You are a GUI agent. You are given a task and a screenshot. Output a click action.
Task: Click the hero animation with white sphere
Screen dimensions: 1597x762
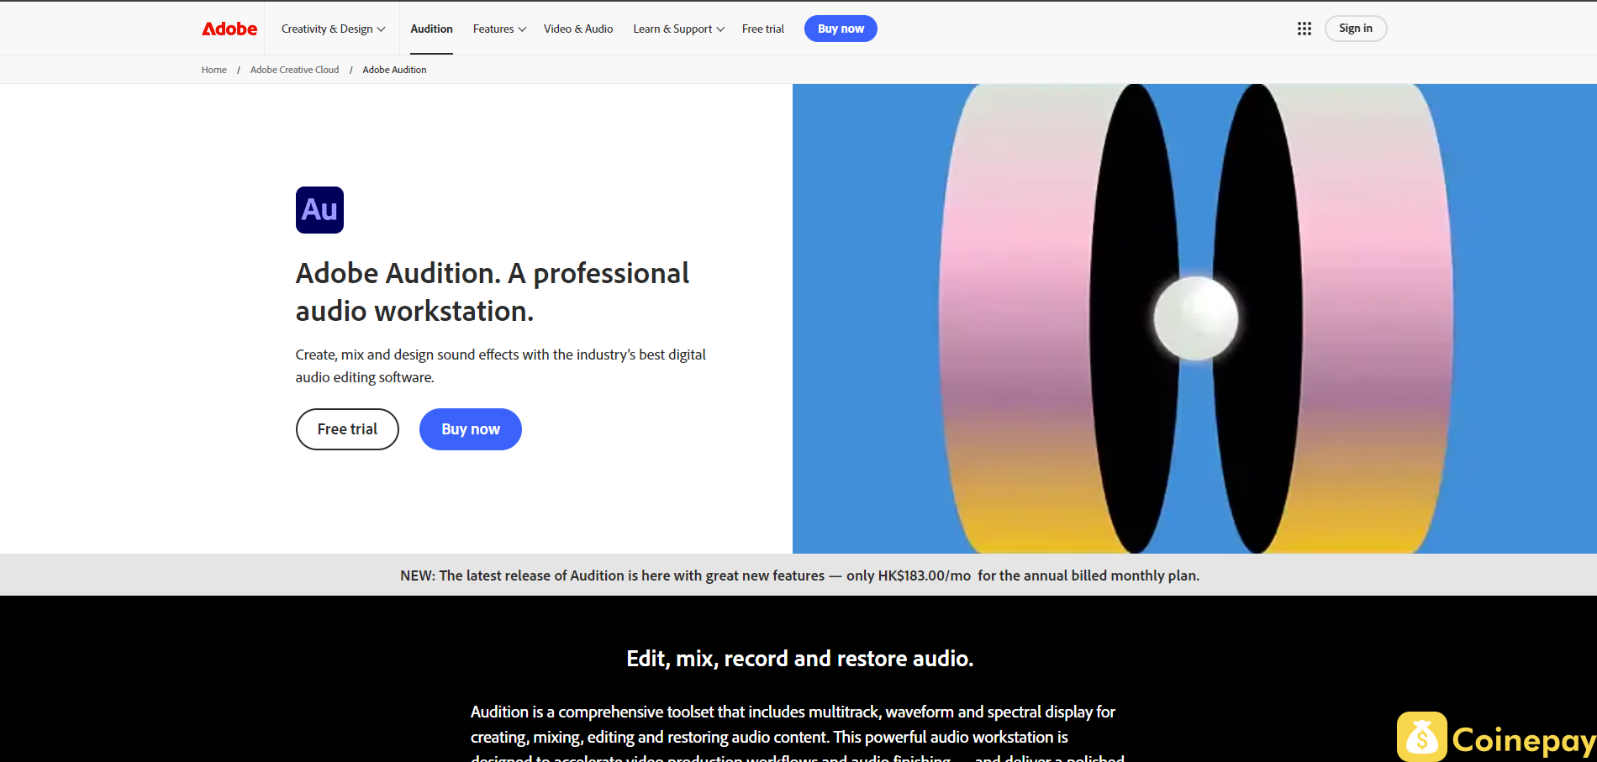click(x=1194, y=318)
